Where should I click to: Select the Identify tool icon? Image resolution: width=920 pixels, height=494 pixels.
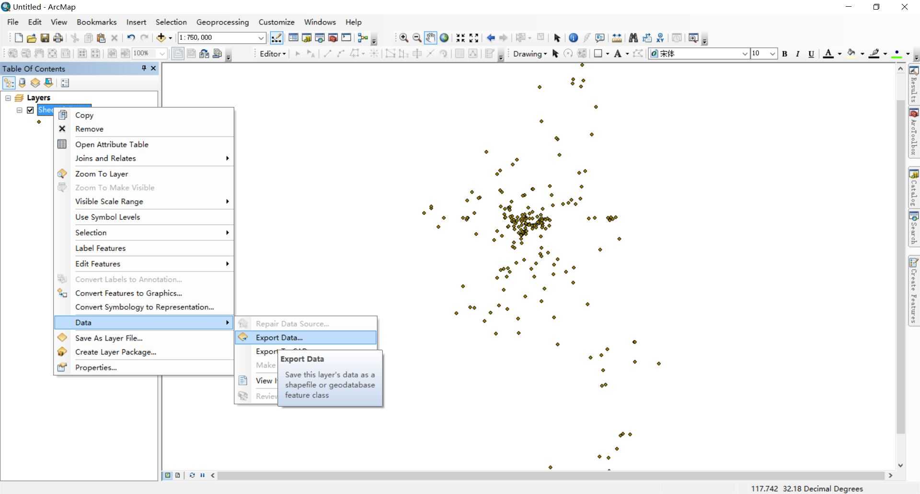[x=573, y=38]
